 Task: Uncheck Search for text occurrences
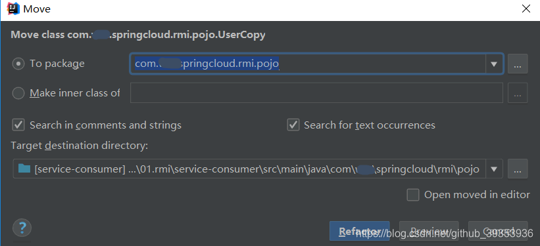(293, 125)
